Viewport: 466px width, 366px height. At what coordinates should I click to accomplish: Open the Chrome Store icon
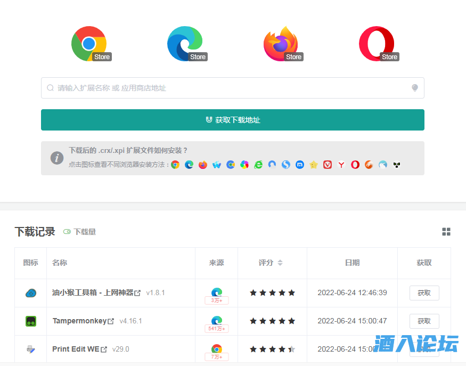click(89, 44)
